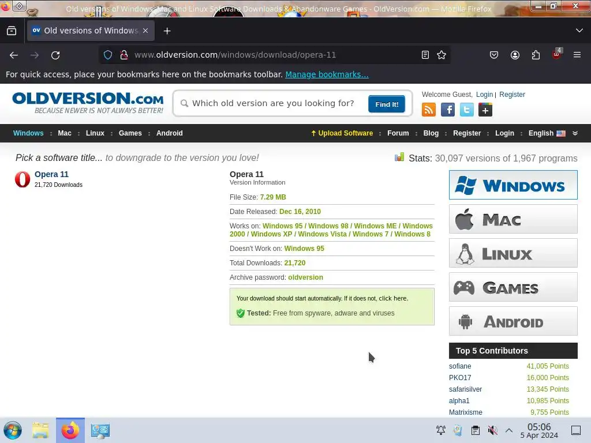
Task: Click the notifications bell tray icon
Action: tap(440, 430)
